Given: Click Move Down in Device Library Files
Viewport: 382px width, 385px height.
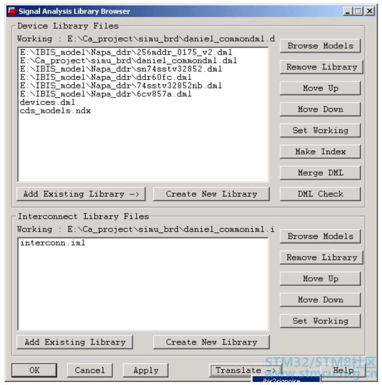Looking at the screenshot, I should pos(320,109).
